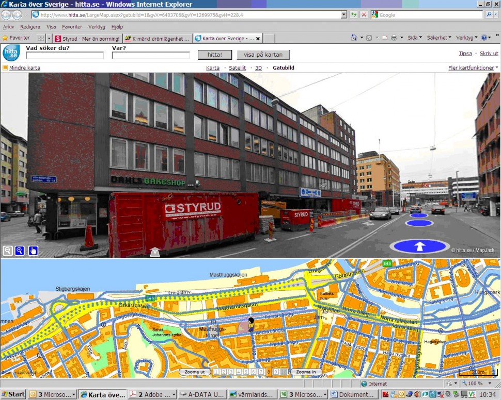Click the browser stop button
Image resolution: width=501 pixels, height=400 pixels.
point(364,15)
